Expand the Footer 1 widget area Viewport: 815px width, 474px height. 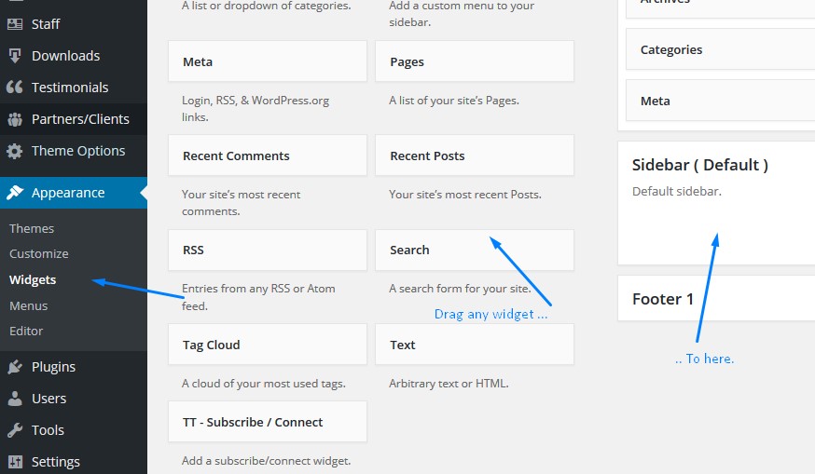[x=716, y=299]
